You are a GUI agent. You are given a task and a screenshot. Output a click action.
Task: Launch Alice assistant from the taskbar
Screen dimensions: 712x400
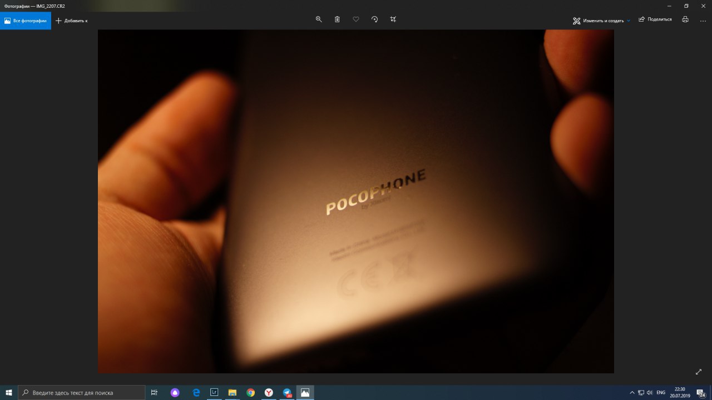click(176, 392)
